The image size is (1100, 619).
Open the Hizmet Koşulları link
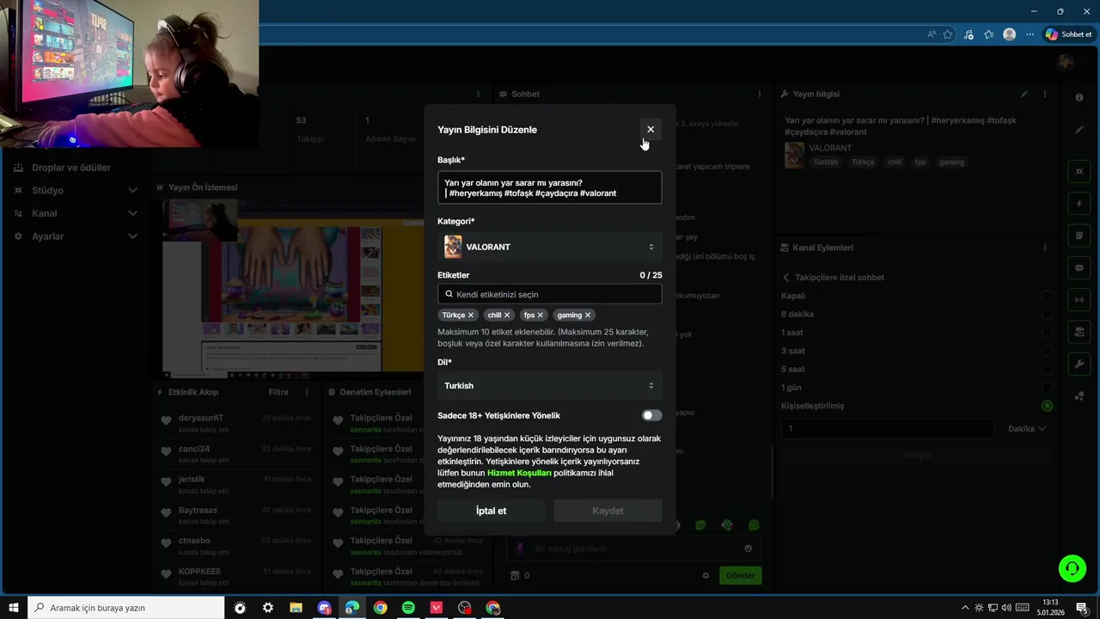click(x=519, y=473)
